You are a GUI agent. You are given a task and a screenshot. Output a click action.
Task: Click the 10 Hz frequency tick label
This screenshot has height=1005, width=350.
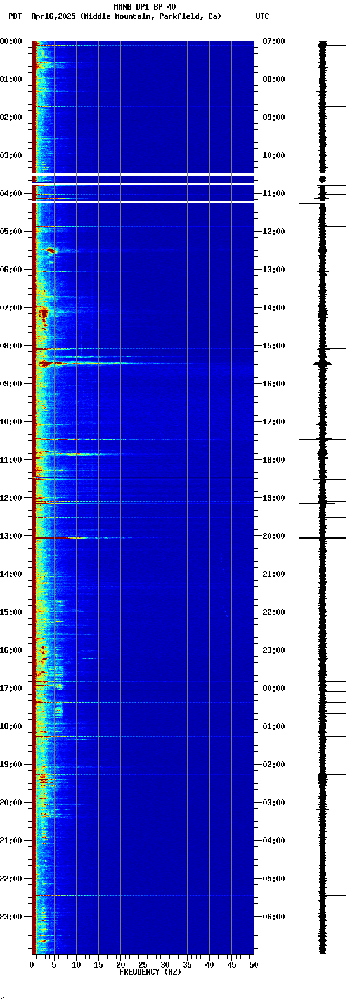[76, 965]
